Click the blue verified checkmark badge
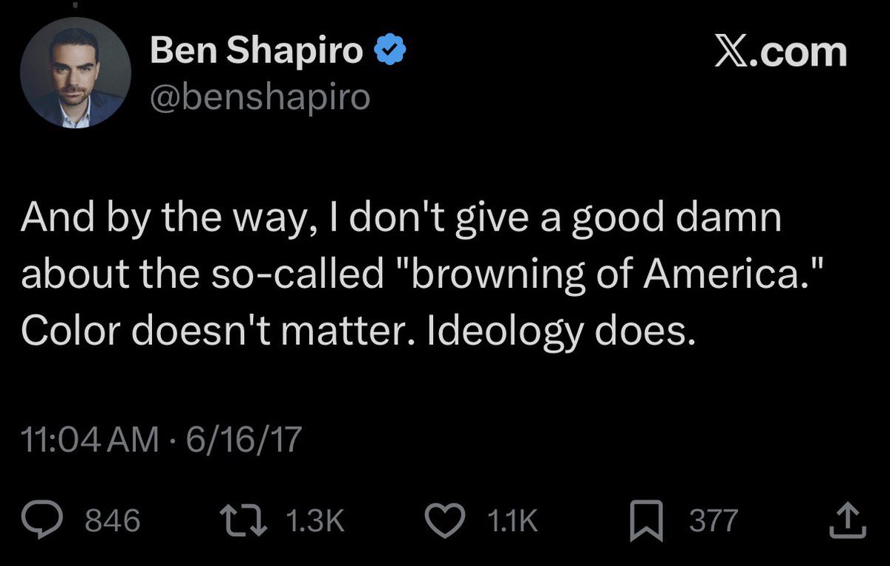 [389, 51]
